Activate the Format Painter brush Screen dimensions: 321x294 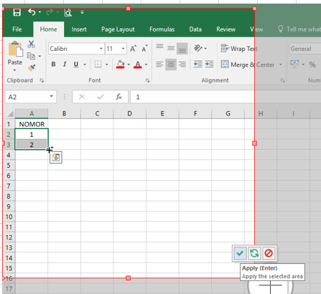tap(32, 67)
